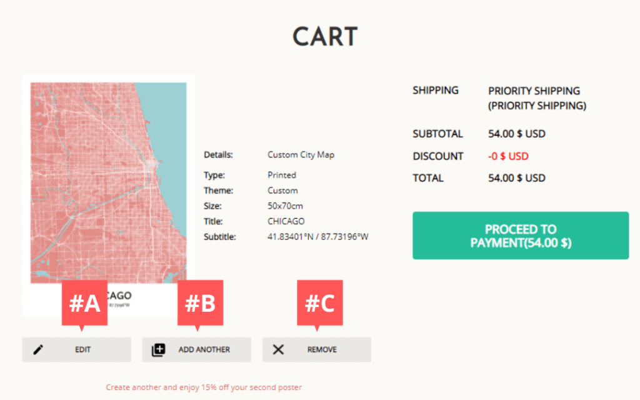Screen dimensions: 640x400
Task: Click the total amount 54.00 $ USD
Action: [x=516, y=178]
